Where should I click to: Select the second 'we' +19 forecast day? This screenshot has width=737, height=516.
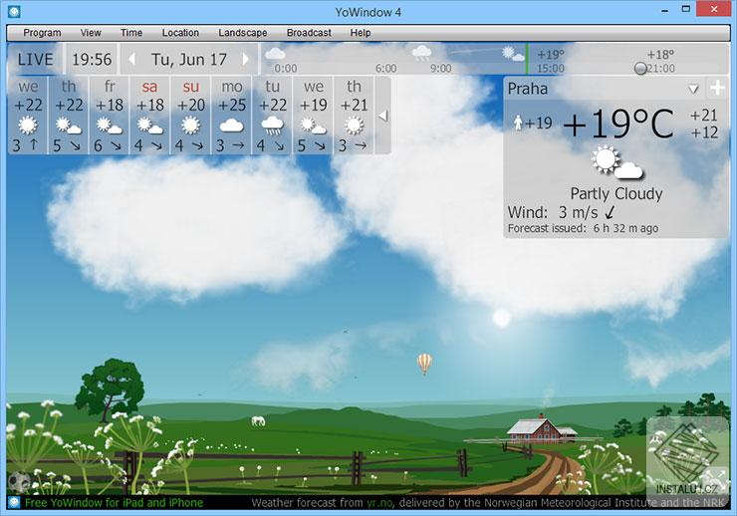(313, 116)
